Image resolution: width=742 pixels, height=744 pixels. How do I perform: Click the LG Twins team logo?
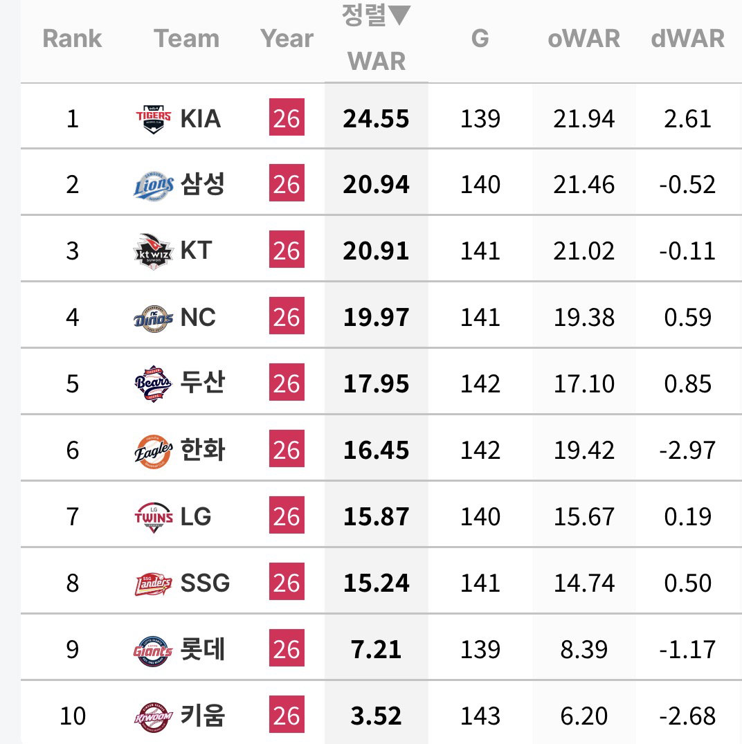pyautogui.click(x=153, y=517)
